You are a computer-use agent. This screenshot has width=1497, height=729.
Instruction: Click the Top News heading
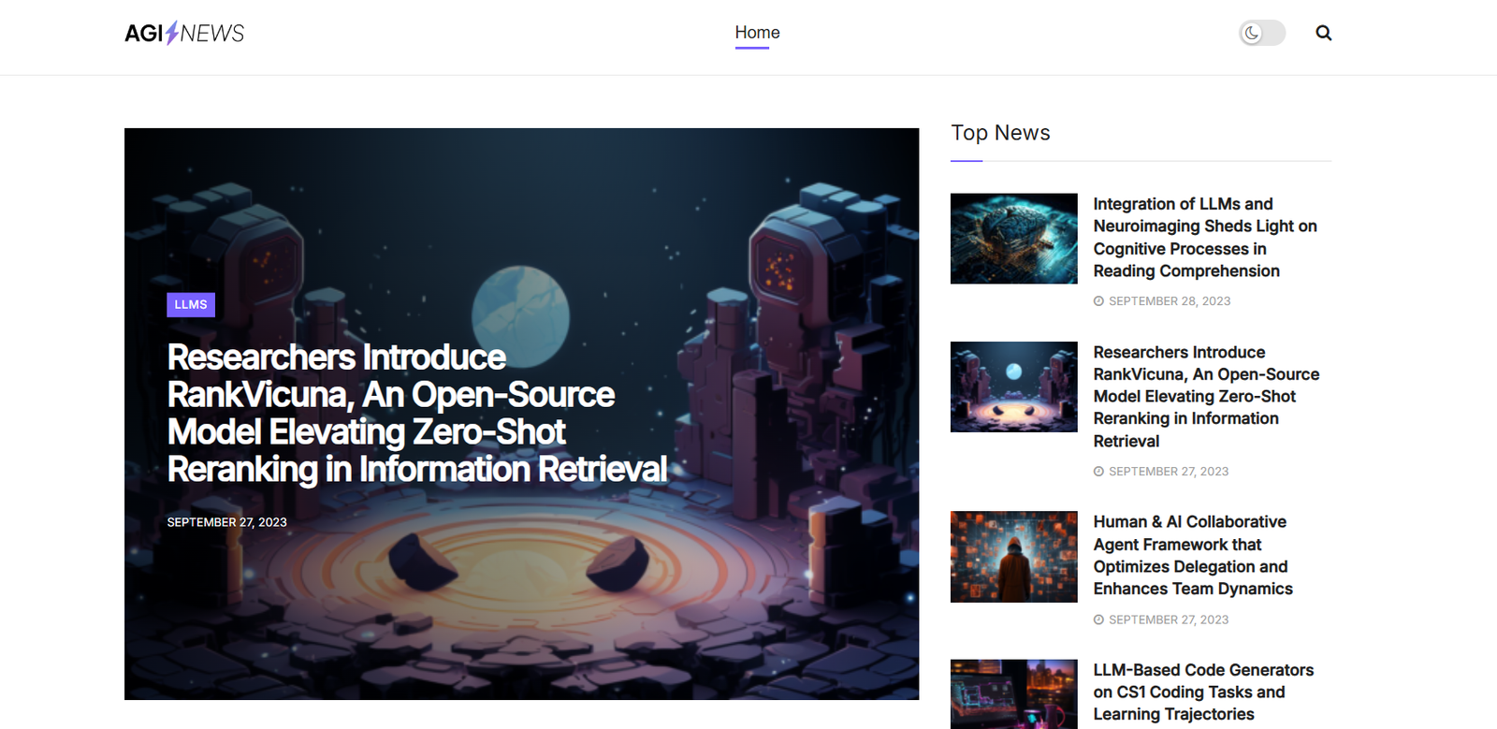tap(1000, 133)
